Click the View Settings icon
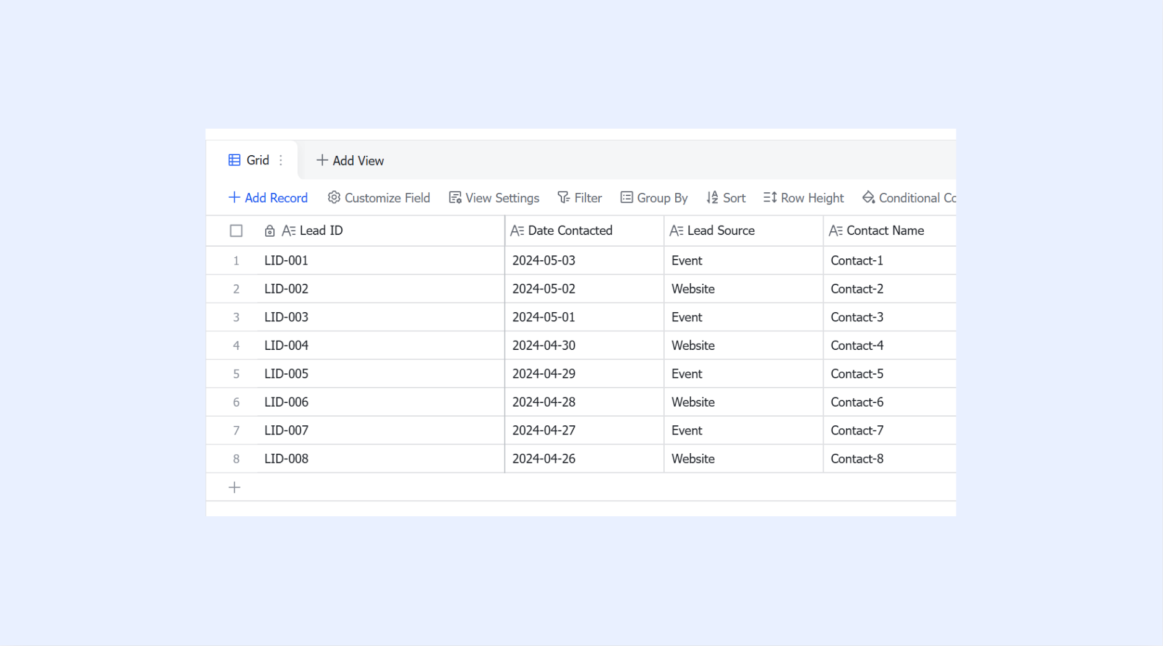Viewport: 1163px width, 646px height. click(x=455, y=197)
